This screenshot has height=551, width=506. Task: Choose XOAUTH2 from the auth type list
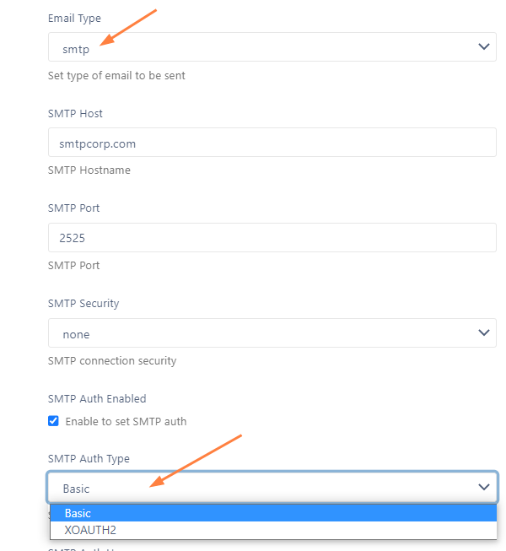point(273,530)
